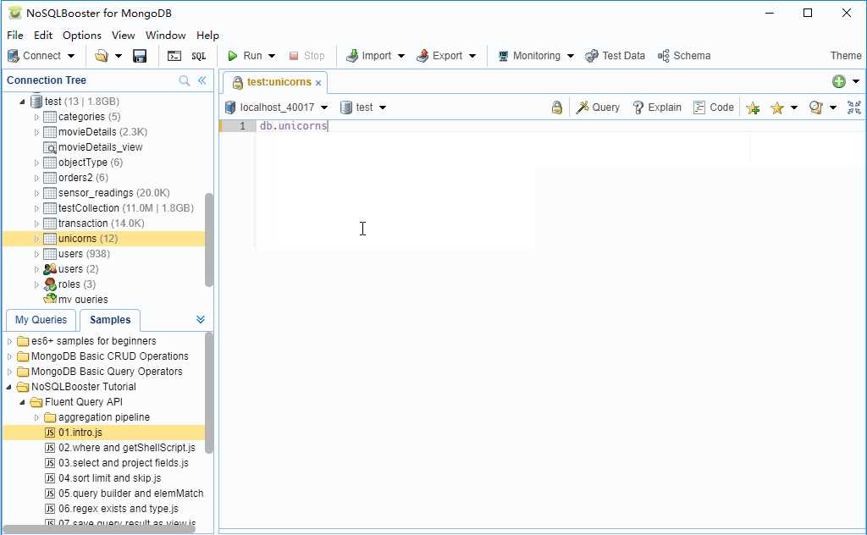Open the Schema analyzer
Viewport: 867px width, 535px height.
coord(684,56)
